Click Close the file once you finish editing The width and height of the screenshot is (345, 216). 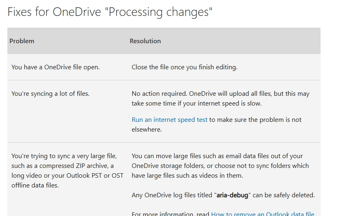coord(184,67)
